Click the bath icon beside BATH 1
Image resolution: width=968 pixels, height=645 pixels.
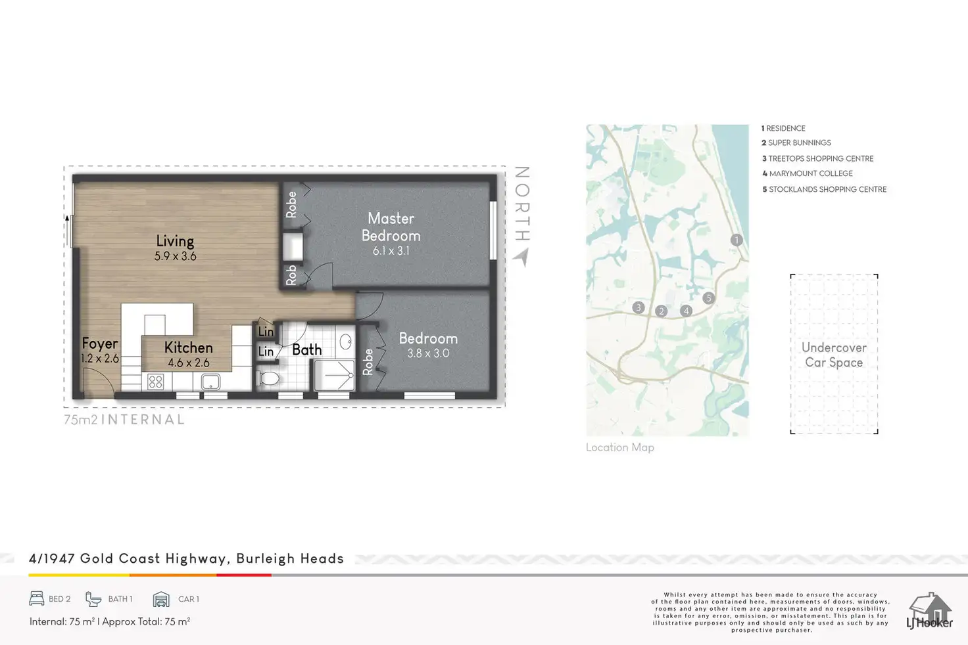(93, 598)
